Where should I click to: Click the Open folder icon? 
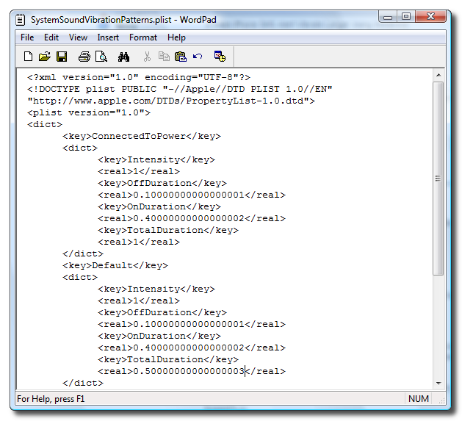[44, 56]
